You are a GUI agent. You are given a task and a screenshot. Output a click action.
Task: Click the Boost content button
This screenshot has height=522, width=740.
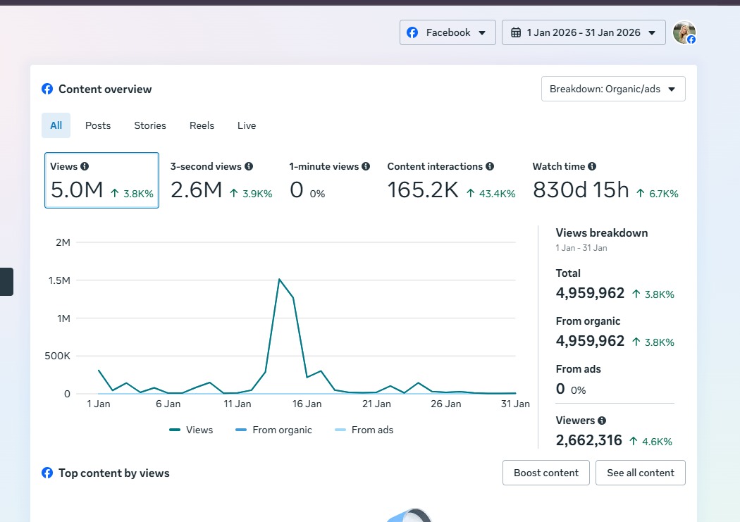point(546,473)
